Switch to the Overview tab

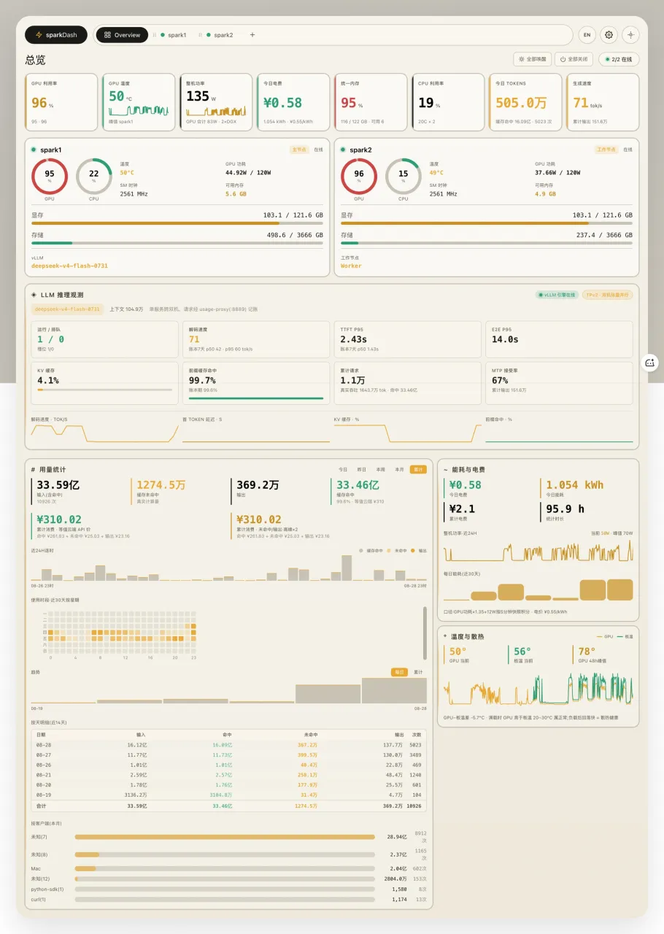click(122, 35)
